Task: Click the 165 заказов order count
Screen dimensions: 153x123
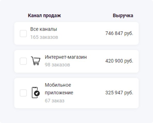Action: click(x=44, y=37)
